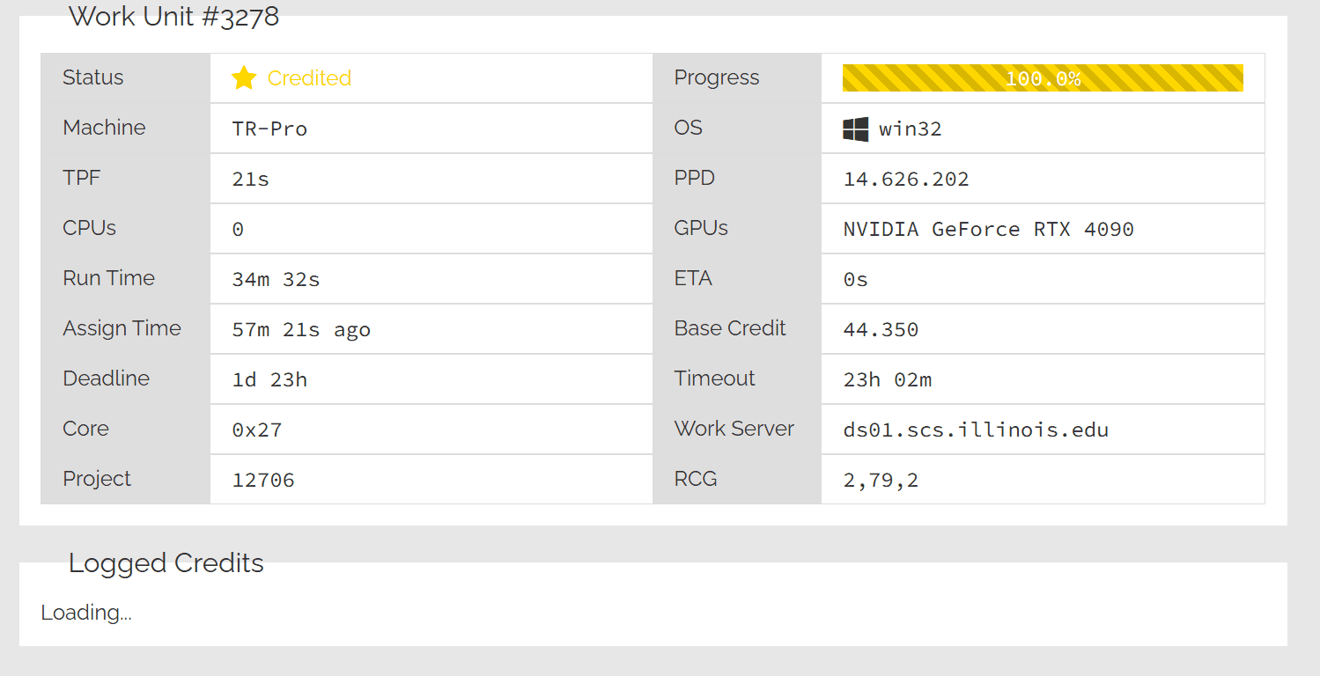Click the project number 12706
Image resolution: width=1320 pixels, height=676 pixels.
[x=263, y=481]
